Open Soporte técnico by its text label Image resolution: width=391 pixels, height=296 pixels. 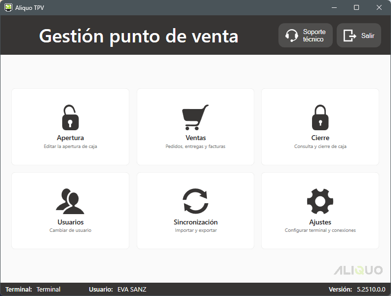click(x=314, y=36)
